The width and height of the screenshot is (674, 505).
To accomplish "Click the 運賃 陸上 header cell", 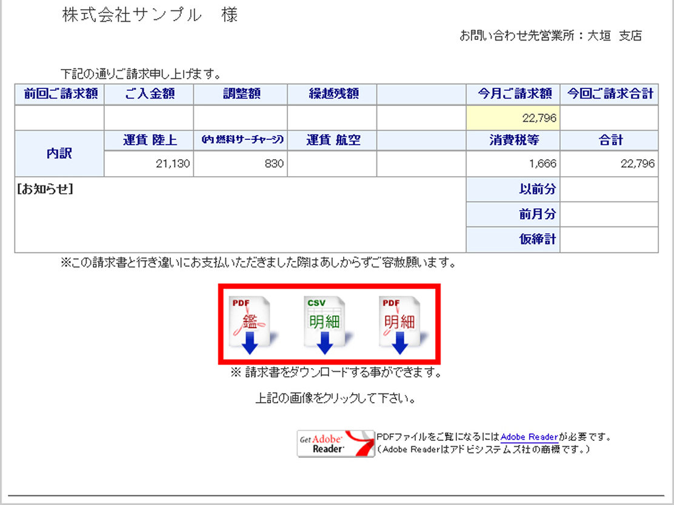I will click(148, 140).
